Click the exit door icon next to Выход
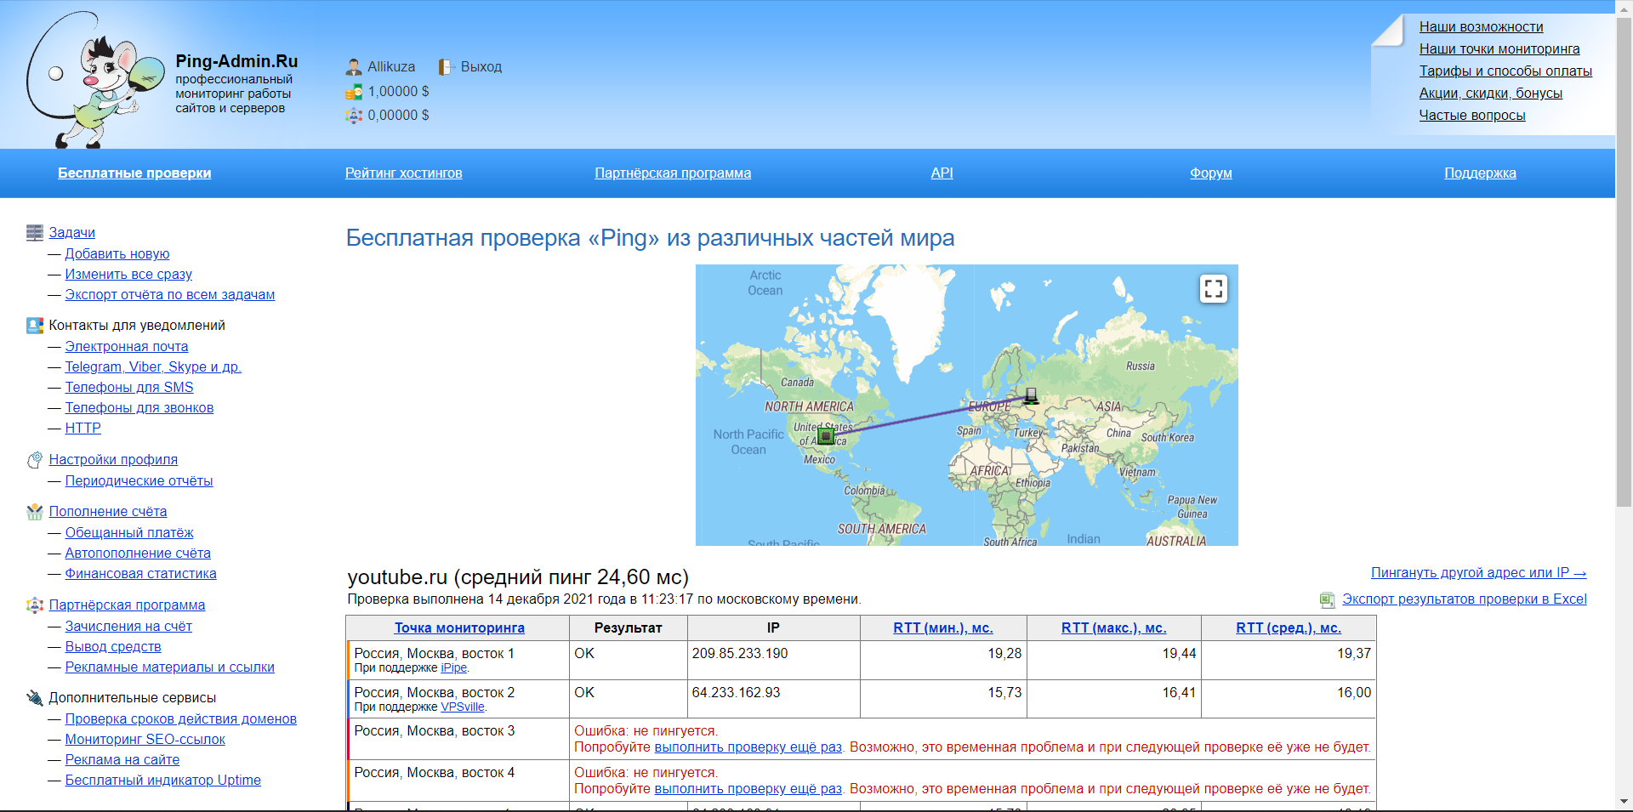This screenshot has width=1633, height=812. (447, 67)
